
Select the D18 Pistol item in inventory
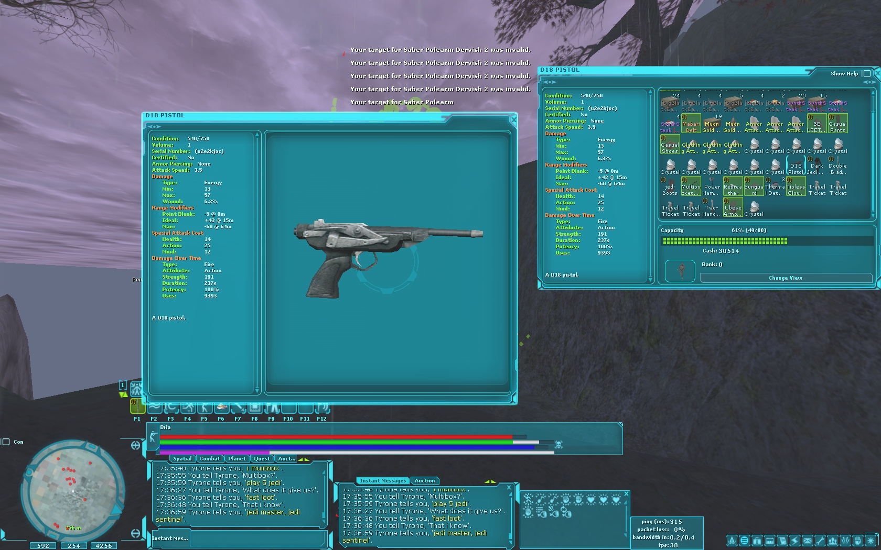coord(796,166)
